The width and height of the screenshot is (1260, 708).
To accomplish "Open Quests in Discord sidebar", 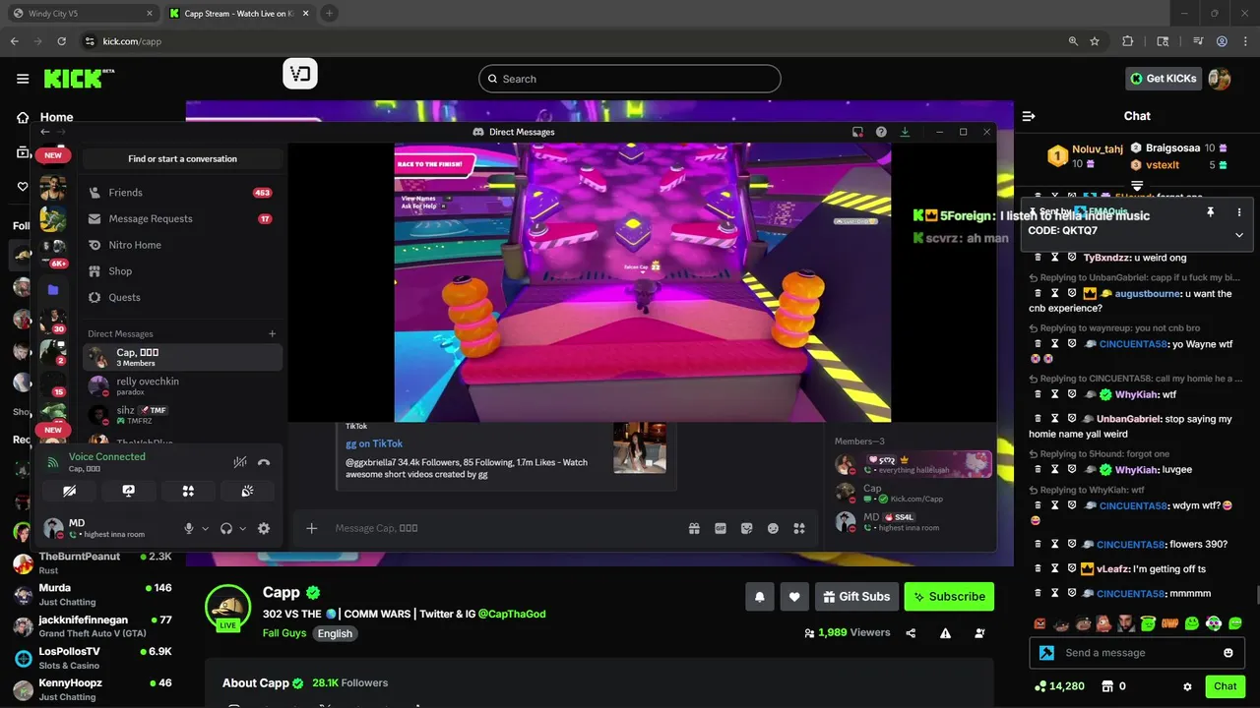I will point(182,297).
